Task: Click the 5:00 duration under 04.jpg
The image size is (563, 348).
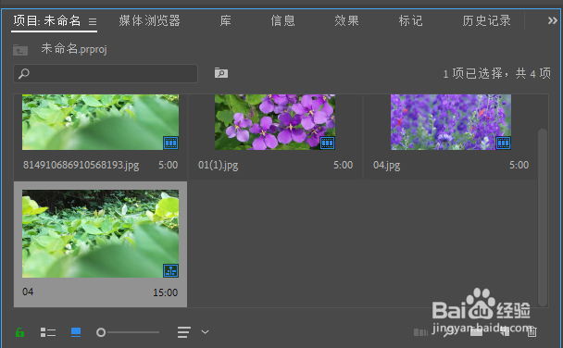Action: (x=519, y=165)
